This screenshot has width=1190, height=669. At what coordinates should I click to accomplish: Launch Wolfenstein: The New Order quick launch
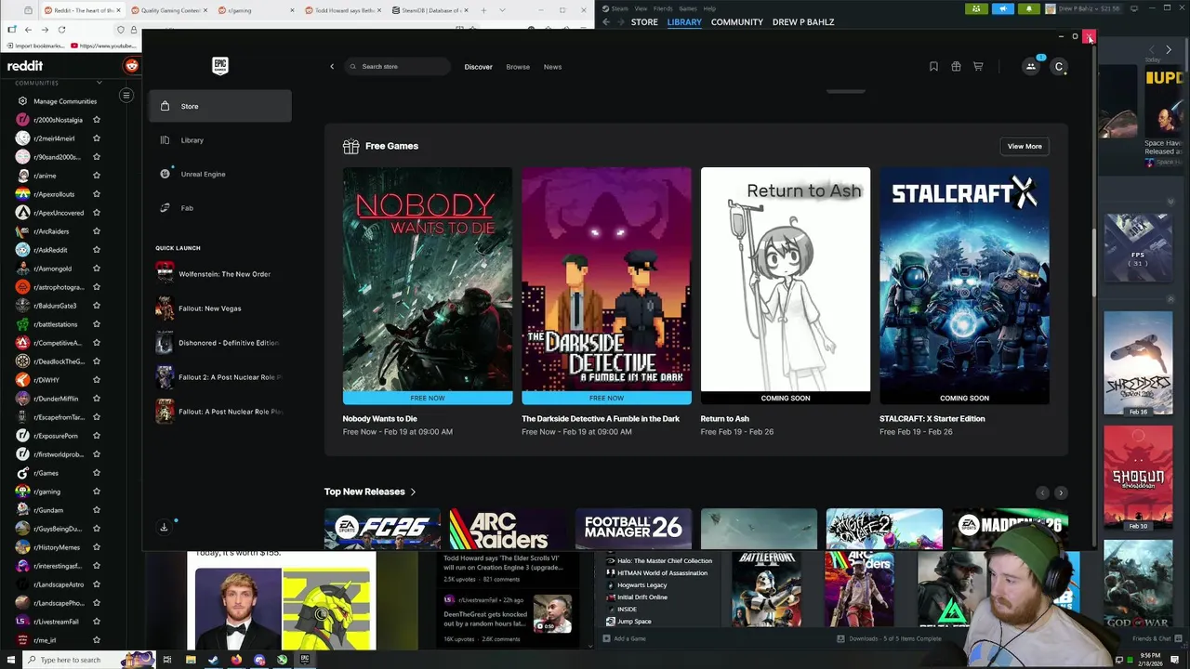[x=219, y=274]
